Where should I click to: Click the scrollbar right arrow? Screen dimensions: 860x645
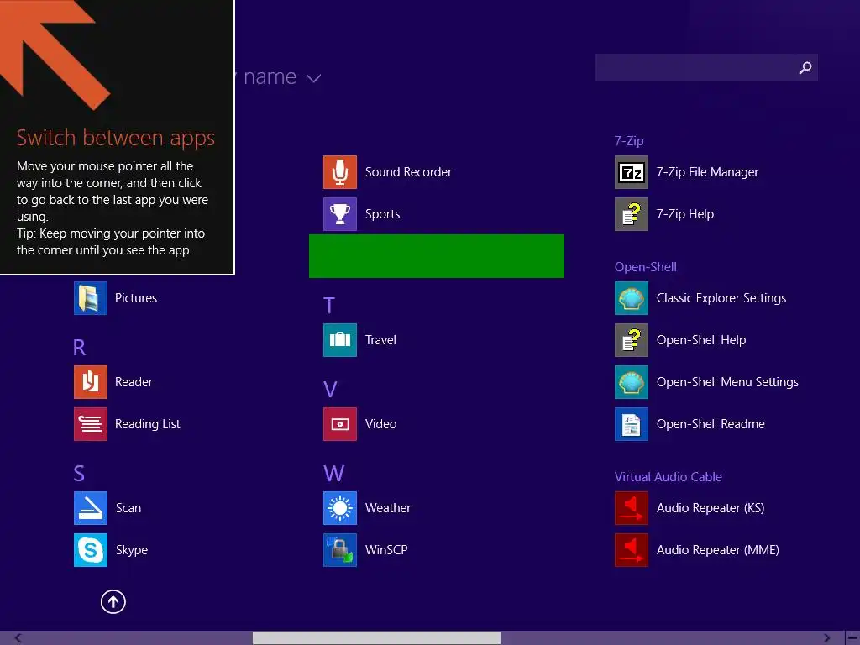826,638
